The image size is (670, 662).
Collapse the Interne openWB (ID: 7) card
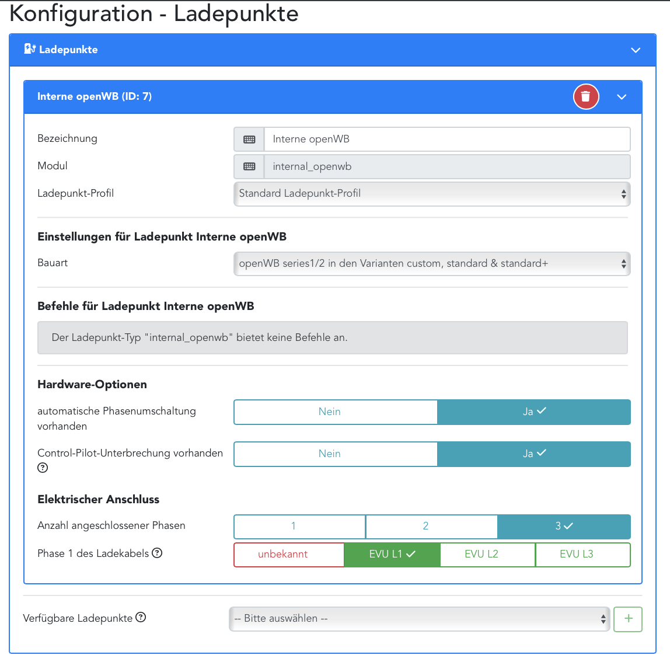tap(622, 97)
